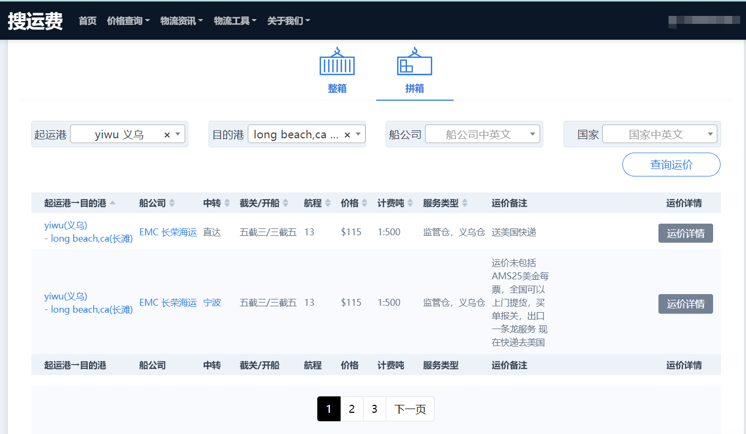Viewport: 746px width, 434px height.
Task: Expand the 起运港 port dropdown
Action: coord(178,135)
